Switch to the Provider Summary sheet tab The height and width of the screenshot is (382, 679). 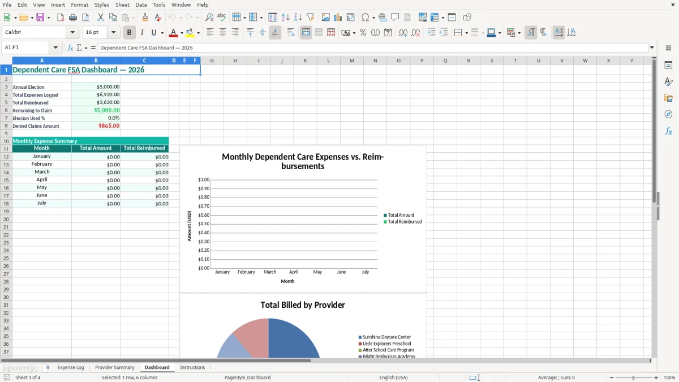115,368
